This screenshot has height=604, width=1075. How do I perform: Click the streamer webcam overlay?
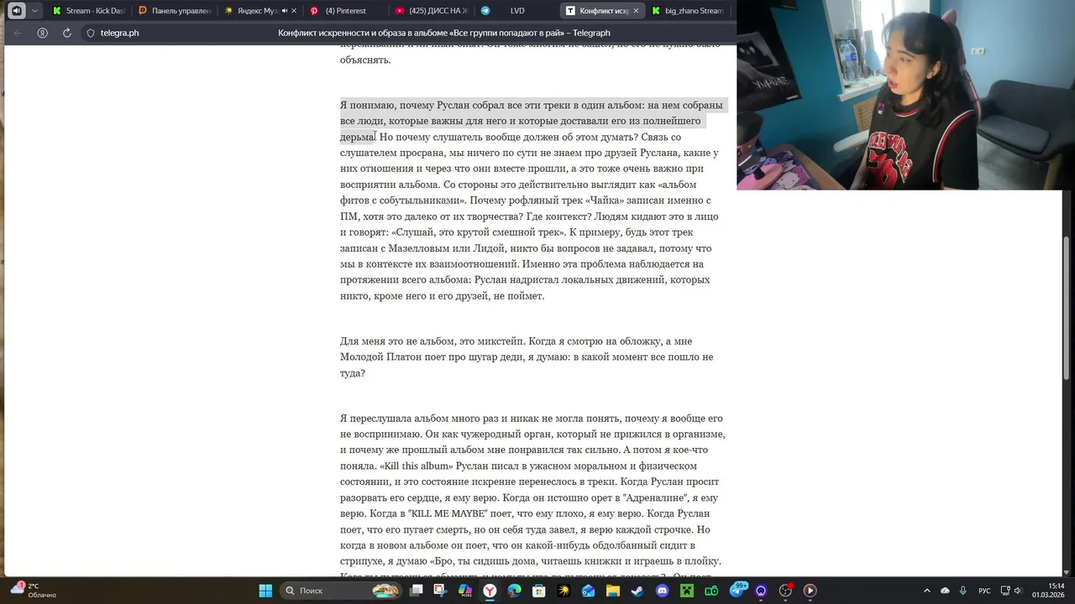905,95
